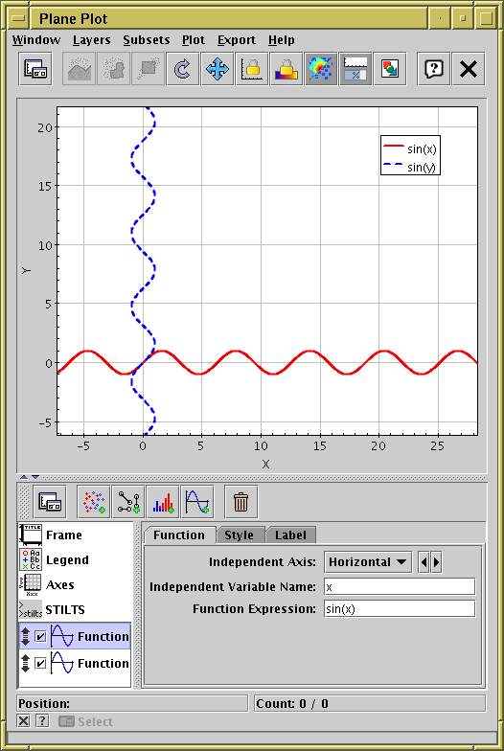The image size is (504, 751).
Task: Click the greyed-out Subset From Visible icon
Action: click(x=148, y=69)
